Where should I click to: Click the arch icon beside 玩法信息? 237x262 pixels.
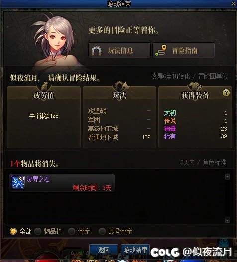coord(97,50)
